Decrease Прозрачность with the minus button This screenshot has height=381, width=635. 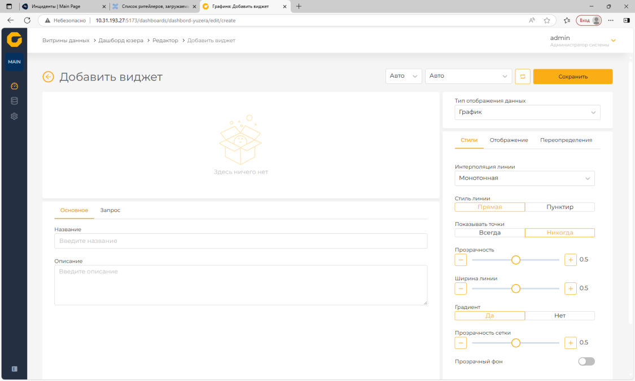click(x=461, y=260)
